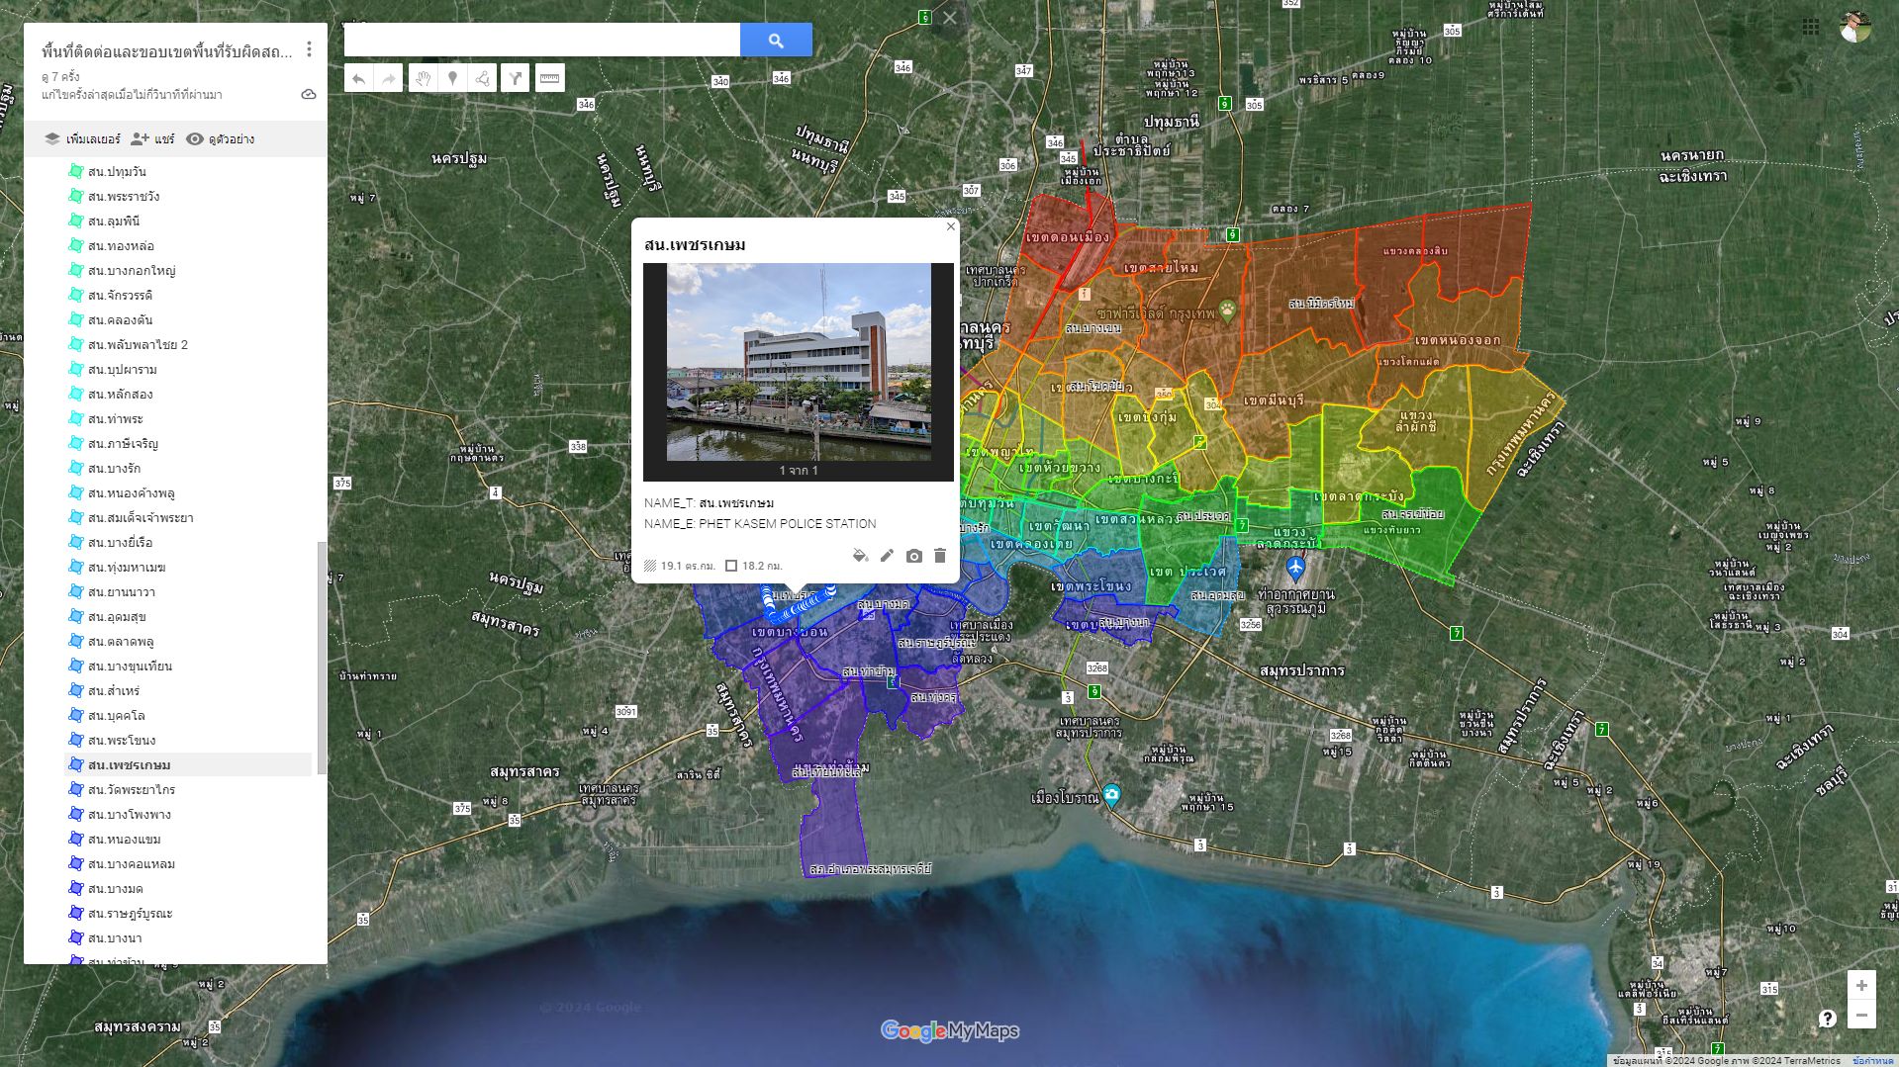Open the add directions tool
Viewport: 1899px width, 1067px height.
tap(515, 78)
